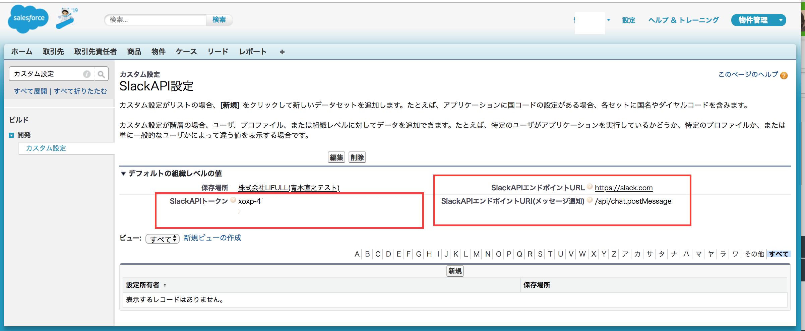Click the 検索 button in header
Viewport: 805px width, 331px height.
pyautogui.click(x=219, y=20)
